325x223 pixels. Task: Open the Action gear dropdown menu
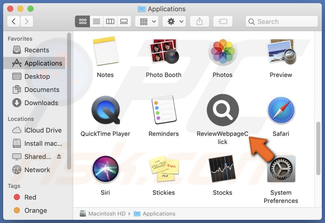coord(174,21)
